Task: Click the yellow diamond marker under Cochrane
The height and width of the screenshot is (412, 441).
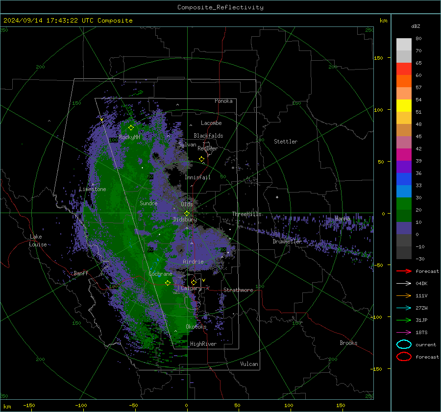Action: [x=168, y=283]
